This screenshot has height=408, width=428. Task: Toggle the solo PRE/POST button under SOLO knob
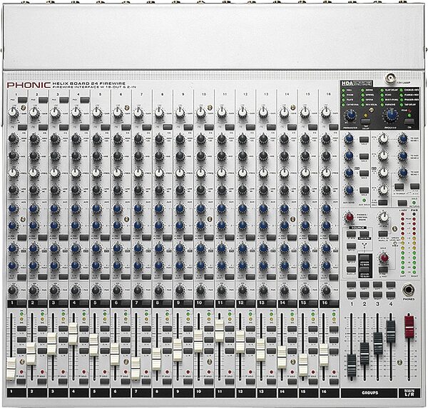(383, 270)
